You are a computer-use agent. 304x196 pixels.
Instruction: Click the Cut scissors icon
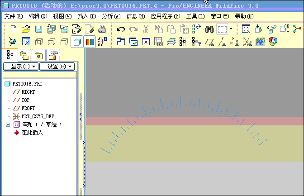coord(146,29)
